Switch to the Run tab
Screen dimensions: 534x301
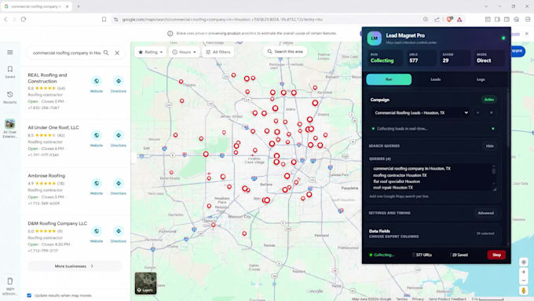point(389,79)
